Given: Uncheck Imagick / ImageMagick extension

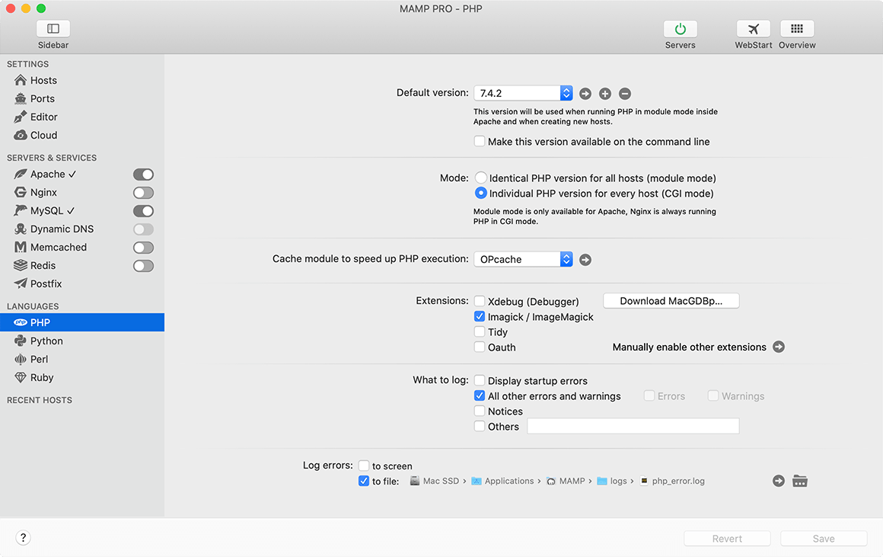Looking at the screenshot, I should pyautogui.click(x=480, y=316).
